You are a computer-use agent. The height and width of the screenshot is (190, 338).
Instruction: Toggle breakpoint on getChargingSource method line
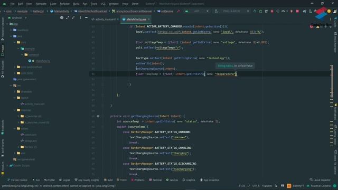[x=98, y=116]
